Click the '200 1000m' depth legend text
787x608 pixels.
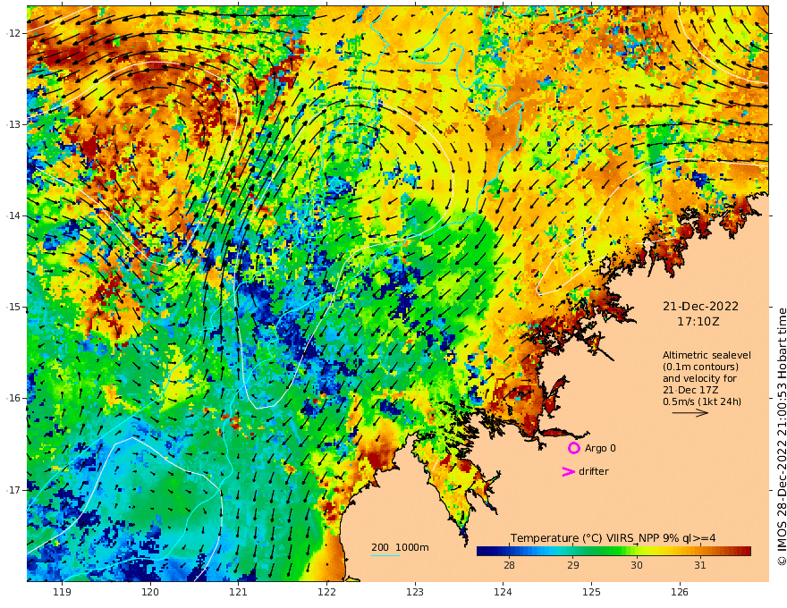click(400, 547)
